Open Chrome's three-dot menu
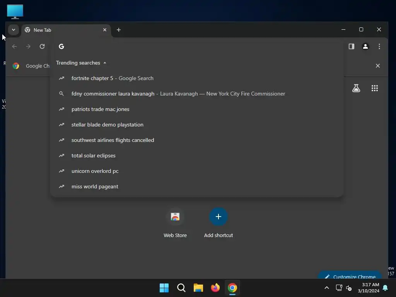Viewport: 396px width, 297px height. (x=379, y=46)
